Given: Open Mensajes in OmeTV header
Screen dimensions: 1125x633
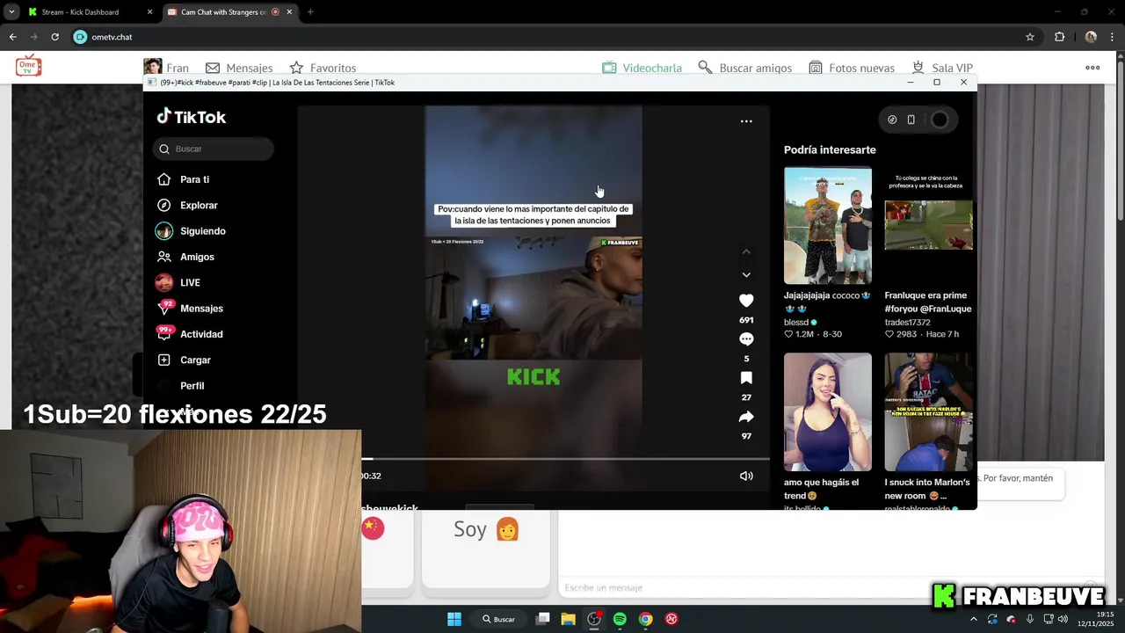Looking at the screenshot, I should tap(239, 68).
